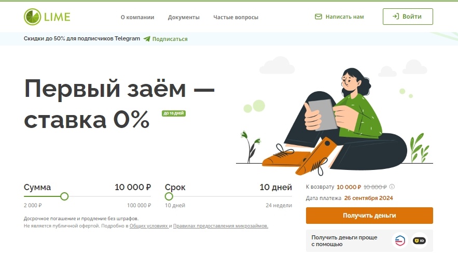Click the Получить деньги orange button
Image resolution: width=458 pixels, height=271 pixels.
(369, 216)
